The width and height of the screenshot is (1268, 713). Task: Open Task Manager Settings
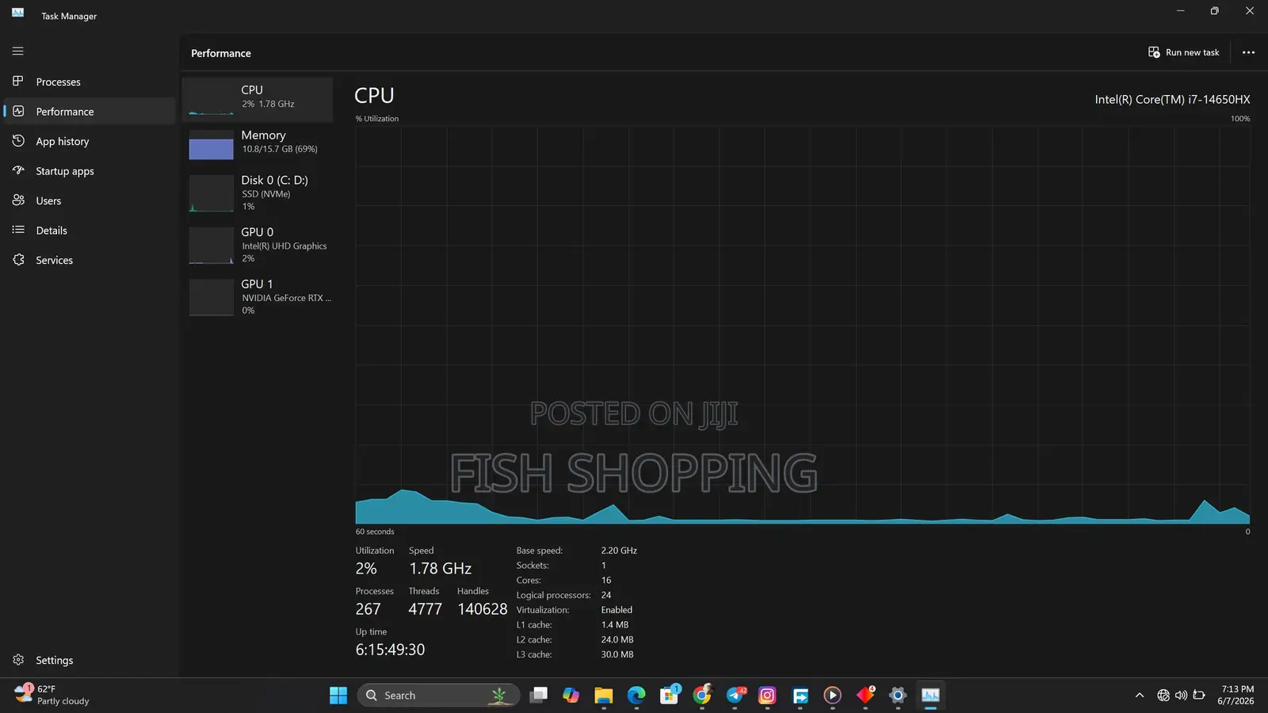[89, 660]
